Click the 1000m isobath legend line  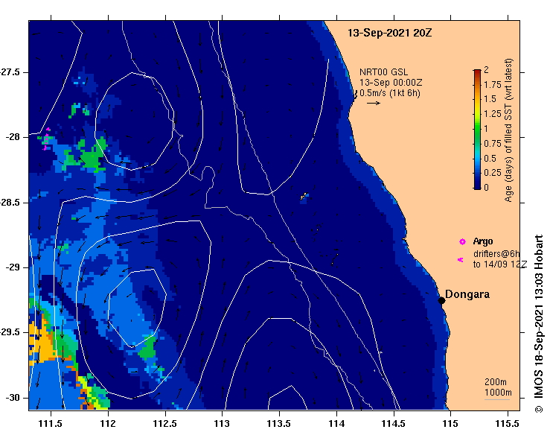pos(496,399)
